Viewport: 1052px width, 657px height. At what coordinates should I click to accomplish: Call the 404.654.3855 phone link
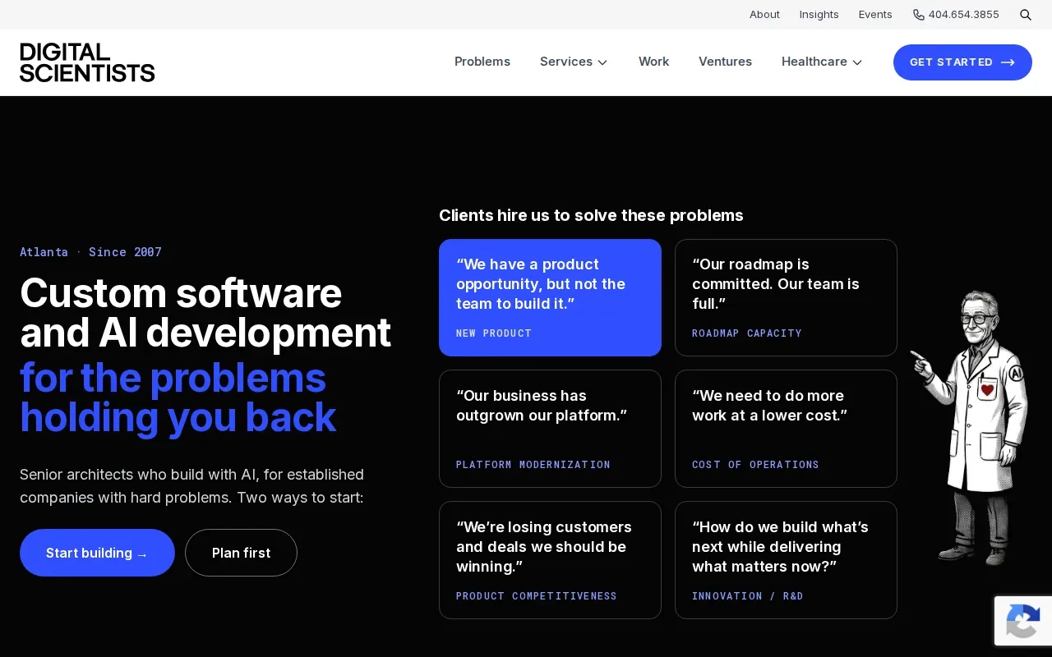pos(956,15)
